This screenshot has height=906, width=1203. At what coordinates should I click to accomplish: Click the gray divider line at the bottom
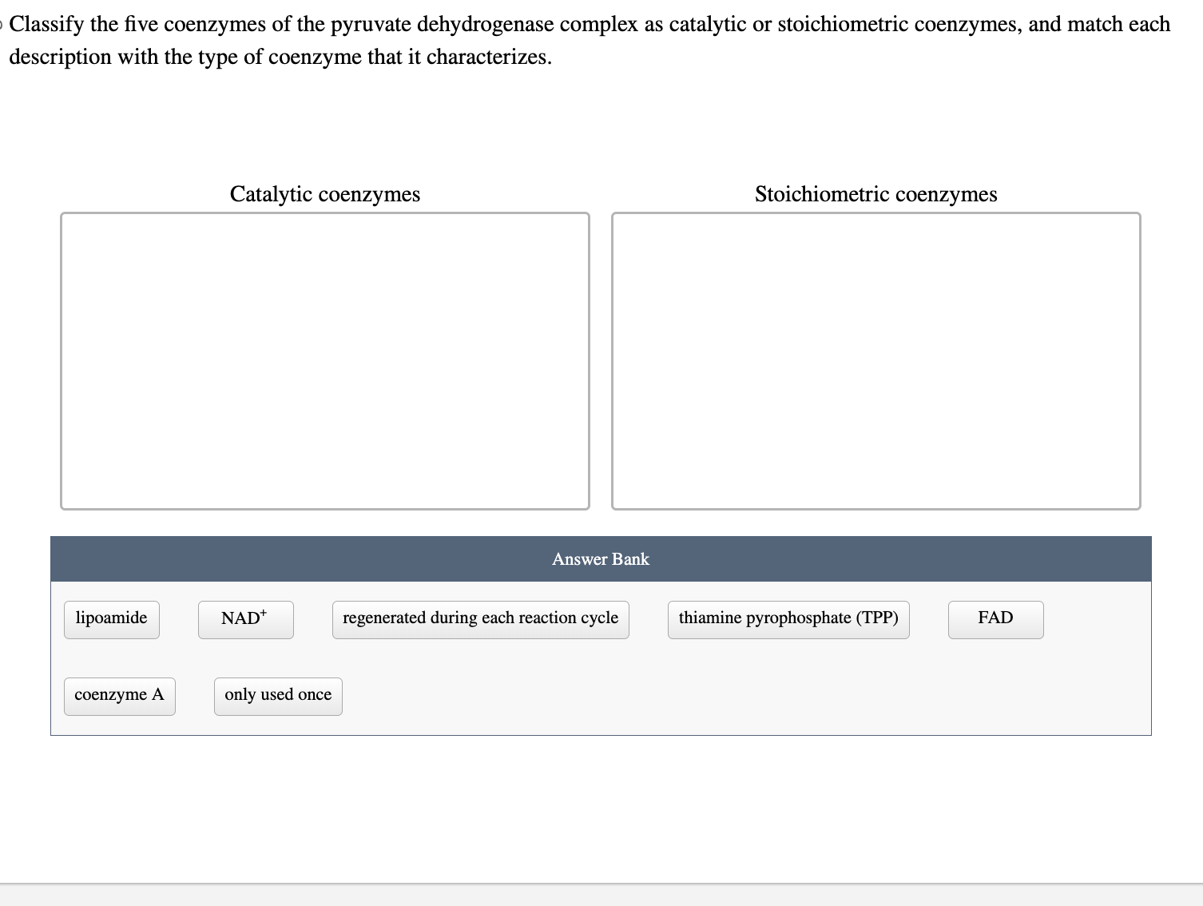pyautogui.click(x=600, y=884)
